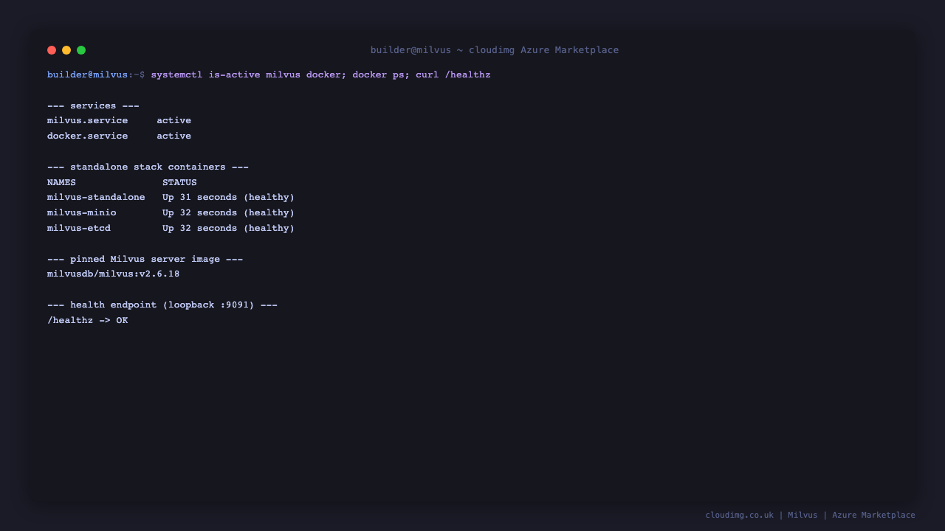The image size is (945, 531).
Task: Click 'active' status next to docker.service
Action: click(x=173, y=136)
